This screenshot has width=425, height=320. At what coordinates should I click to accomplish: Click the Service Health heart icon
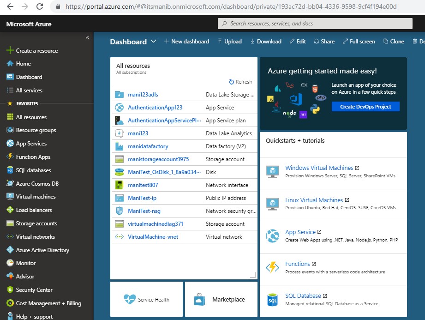[x=130, y=299]
